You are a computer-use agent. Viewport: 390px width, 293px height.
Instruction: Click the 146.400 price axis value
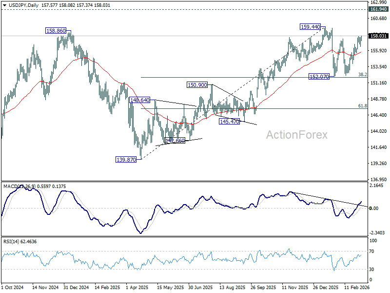[x=379, y=115]
